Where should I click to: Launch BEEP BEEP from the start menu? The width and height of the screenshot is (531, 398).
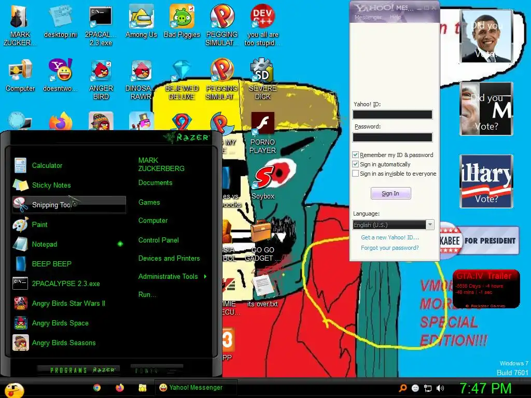pos(69,264)
